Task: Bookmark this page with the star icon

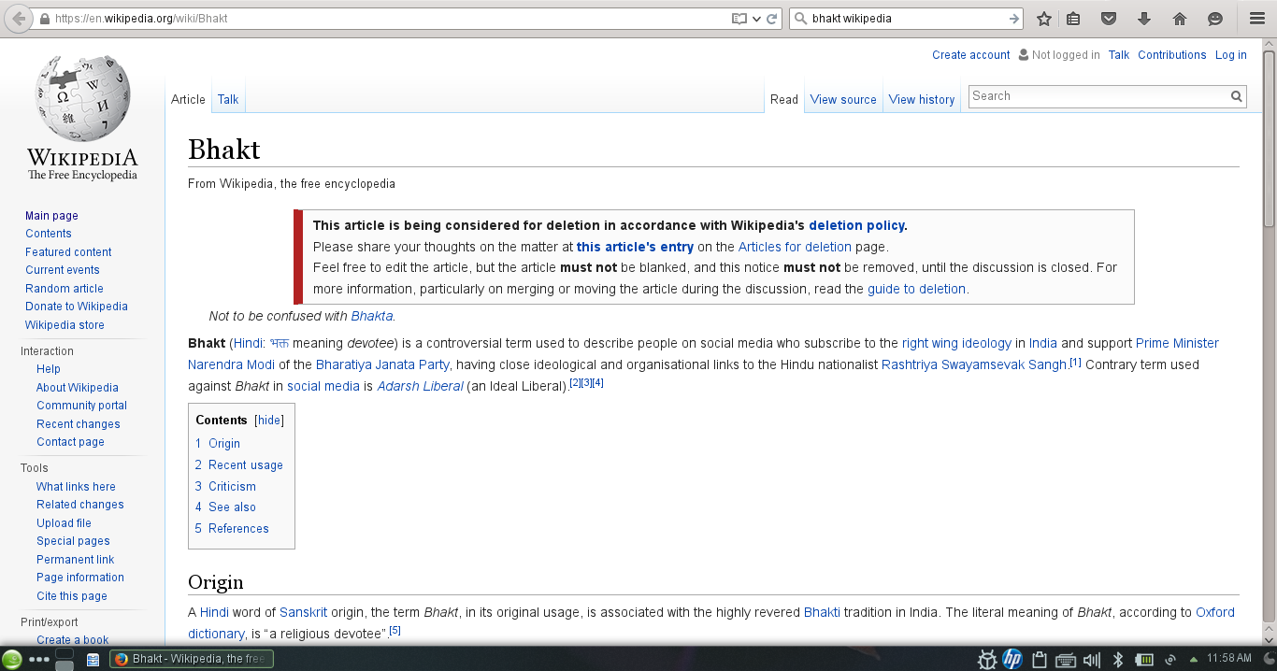Action: point(1044,19)
